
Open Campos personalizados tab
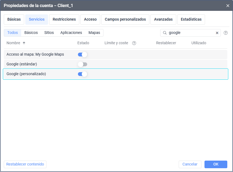pyautogui.click(x=125, y=20)
